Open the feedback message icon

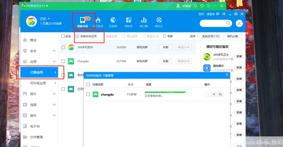click(x=218, y=14)
